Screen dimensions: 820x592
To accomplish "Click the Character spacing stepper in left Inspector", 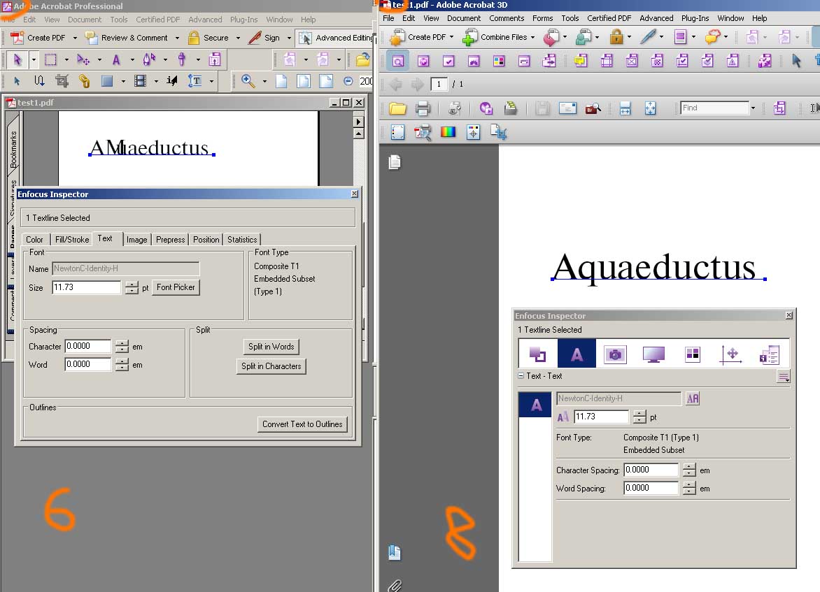I will (122, 346).
